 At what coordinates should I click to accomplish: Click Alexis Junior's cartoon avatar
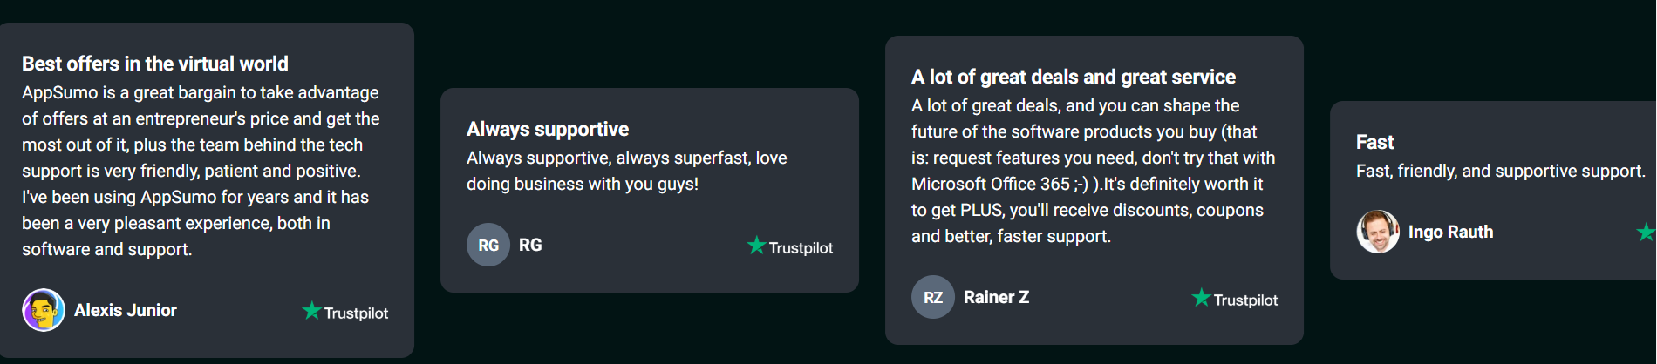pos(44,310)
